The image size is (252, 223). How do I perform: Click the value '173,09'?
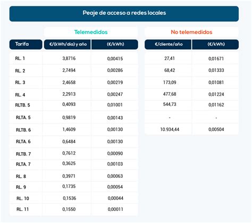(170, 82)
